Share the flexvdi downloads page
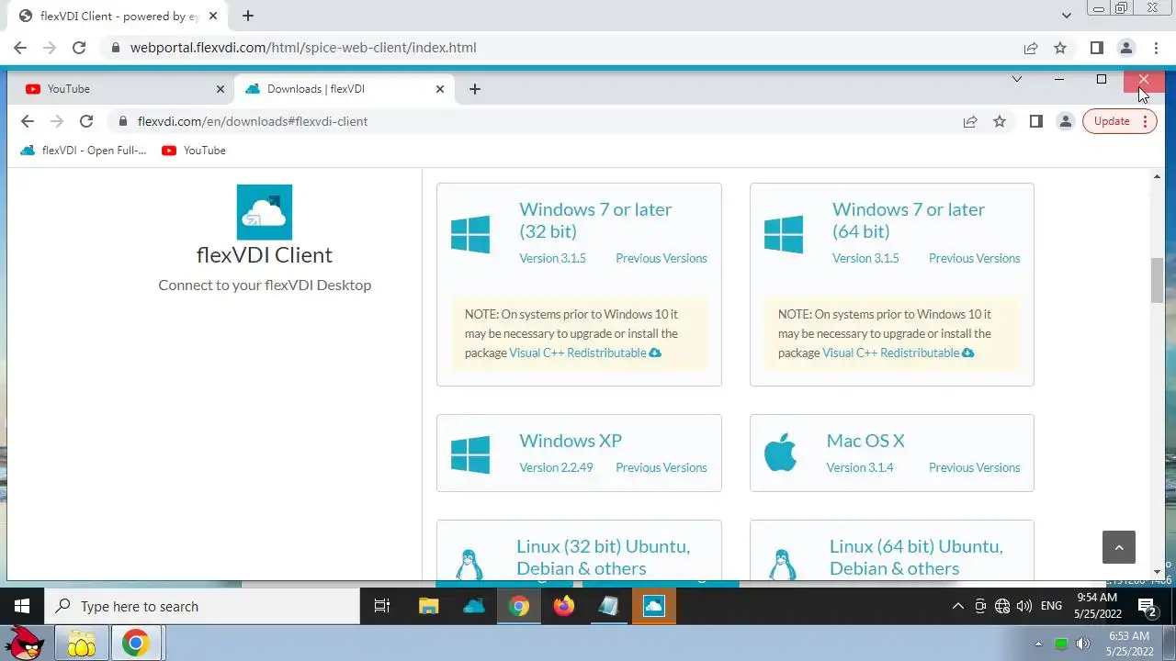Screen dimensions: 1176x661 tap(970, 121)
